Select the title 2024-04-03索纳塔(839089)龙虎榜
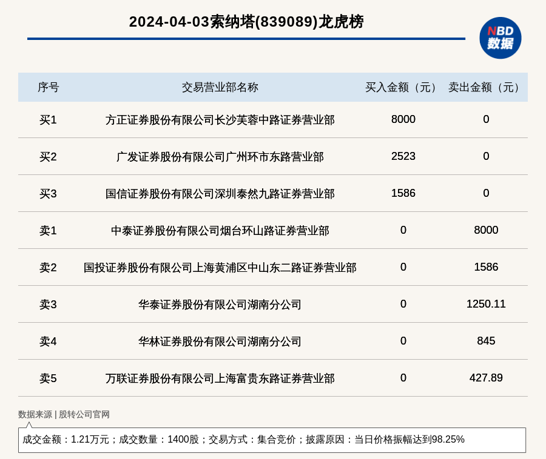Image resolution: width=546 pixels, height=459 pixels. click(x=246, y=22)
